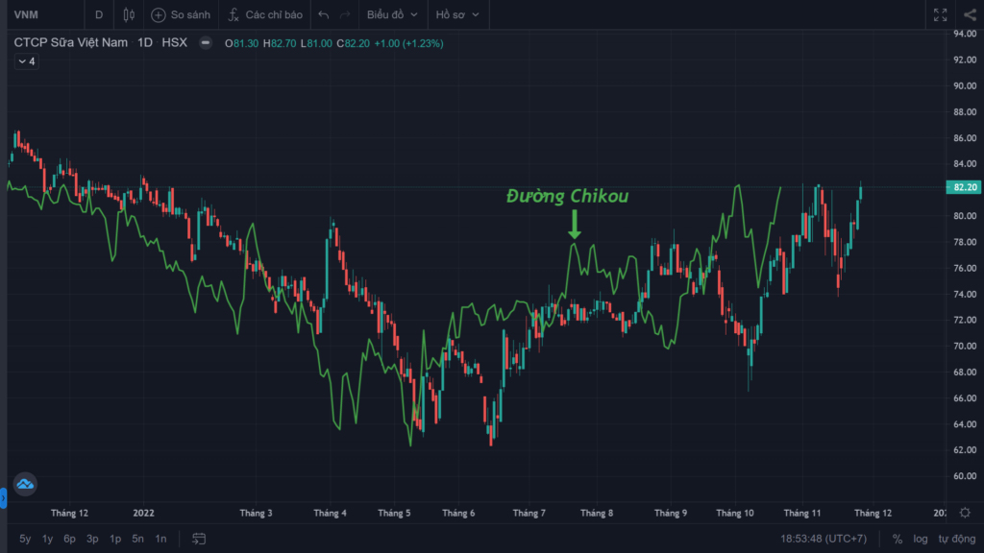Select the 6p time range

coord(69,539)
